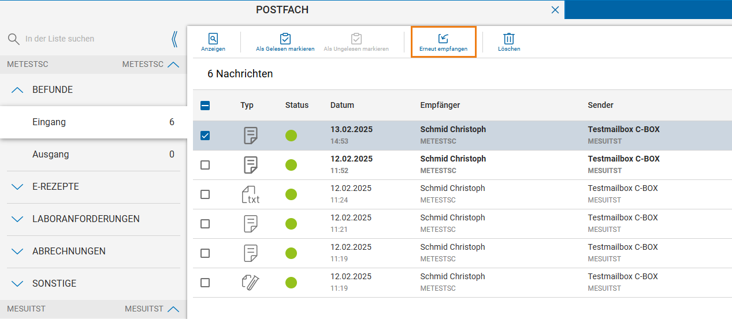Click document type icon of 11:52 message

tap(250, 165)
